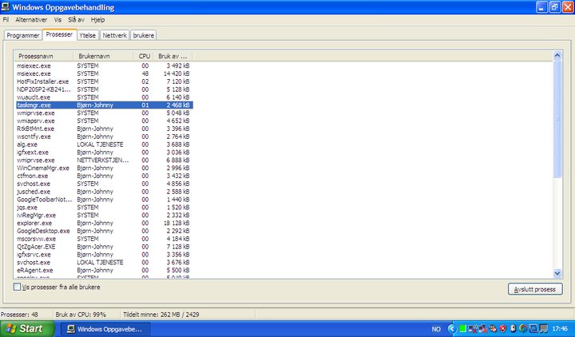Click the process list scroll down arrow
Screen dimensions: 575x337
tap(557, 273)
